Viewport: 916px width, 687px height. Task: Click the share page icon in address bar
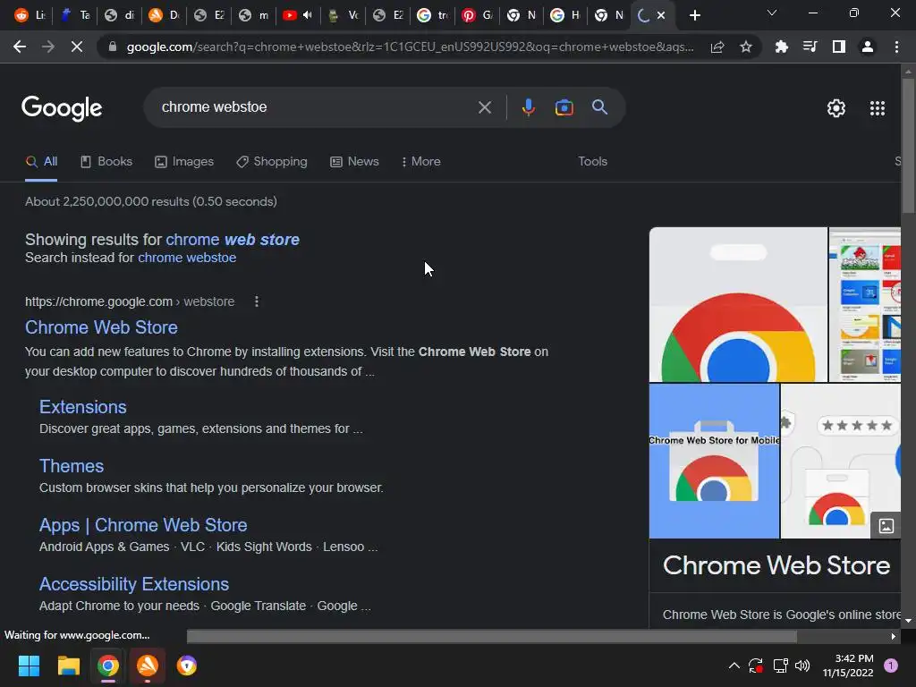717,47
